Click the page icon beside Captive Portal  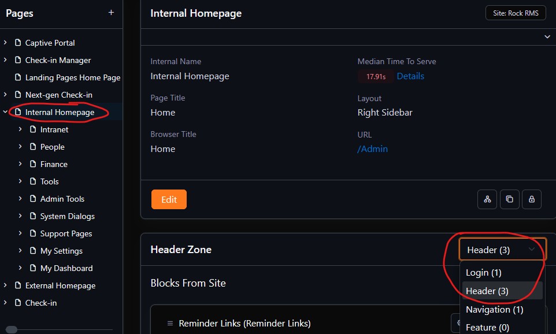tap(17, 43)
